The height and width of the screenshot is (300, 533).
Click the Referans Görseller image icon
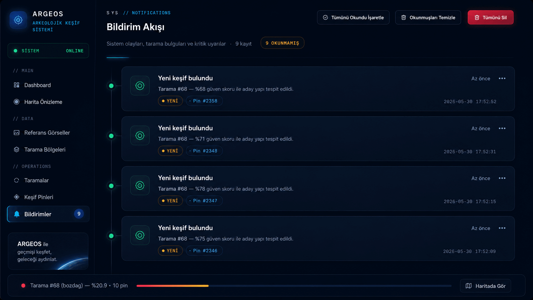tap(16, 133)
